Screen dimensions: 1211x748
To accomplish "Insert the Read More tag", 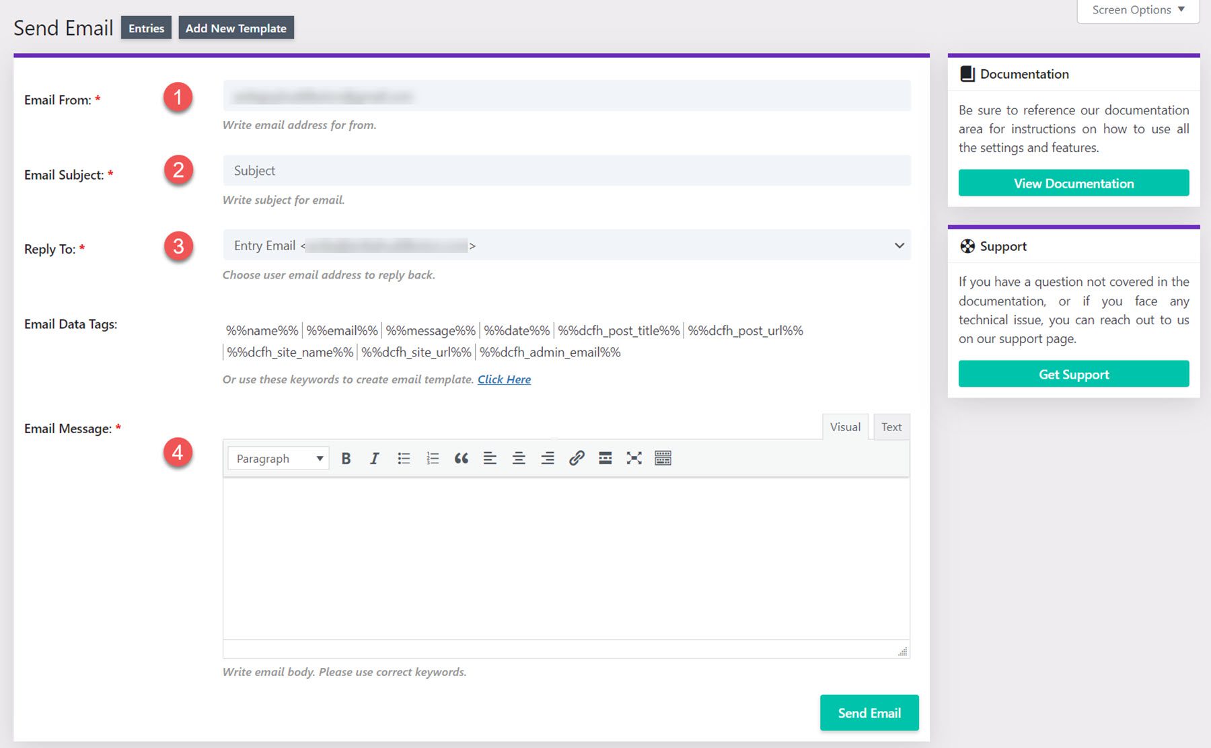I will tap(605, 458).
